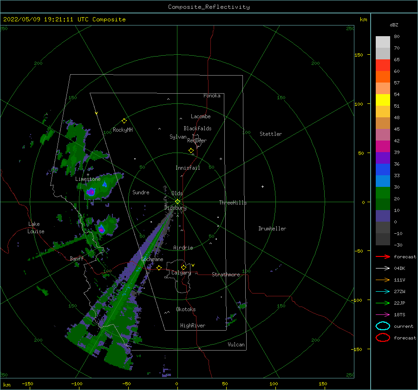This screenshot has height=390, width=418.
Task: Click the white 70-80 dBZ color swatch
Action: 383,42
